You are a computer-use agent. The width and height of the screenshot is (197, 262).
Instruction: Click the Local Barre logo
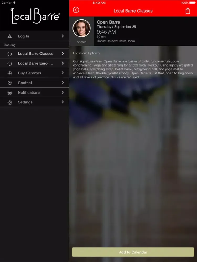tap(35, 16)
